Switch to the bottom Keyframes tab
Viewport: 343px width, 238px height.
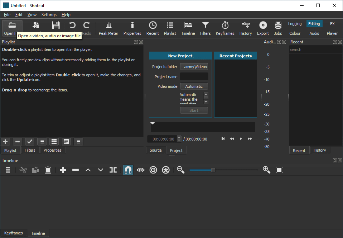14,233
